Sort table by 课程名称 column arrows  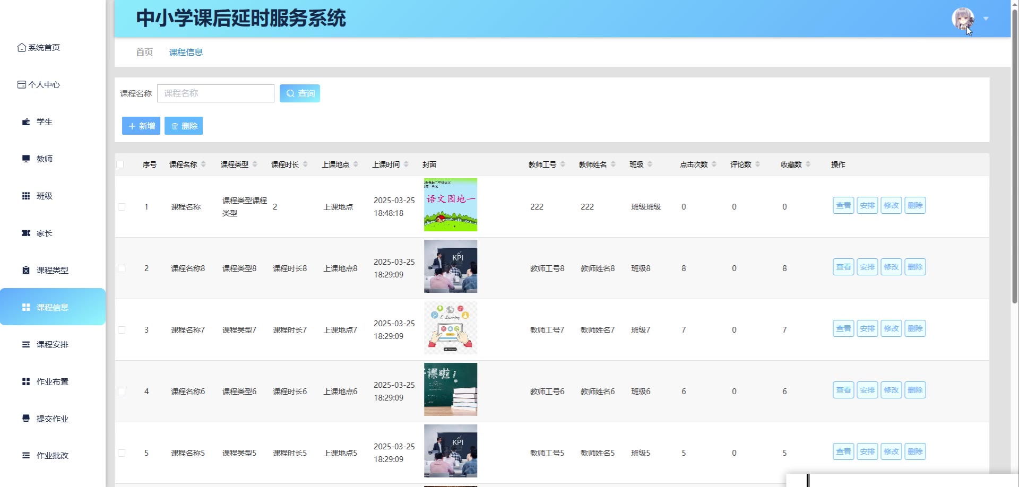[203, 164]
